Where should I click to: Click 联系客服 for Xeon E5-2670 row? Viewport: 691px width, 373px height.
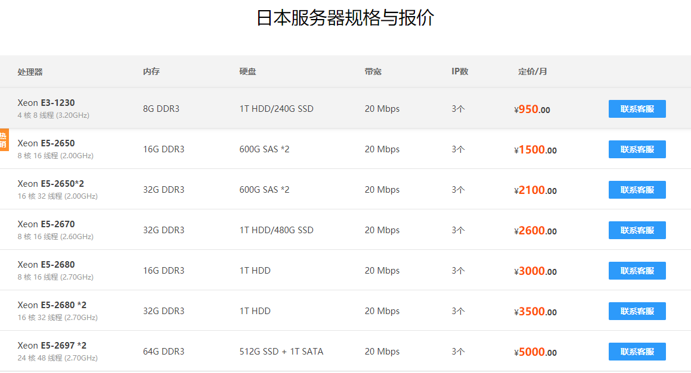click(637, 230)
